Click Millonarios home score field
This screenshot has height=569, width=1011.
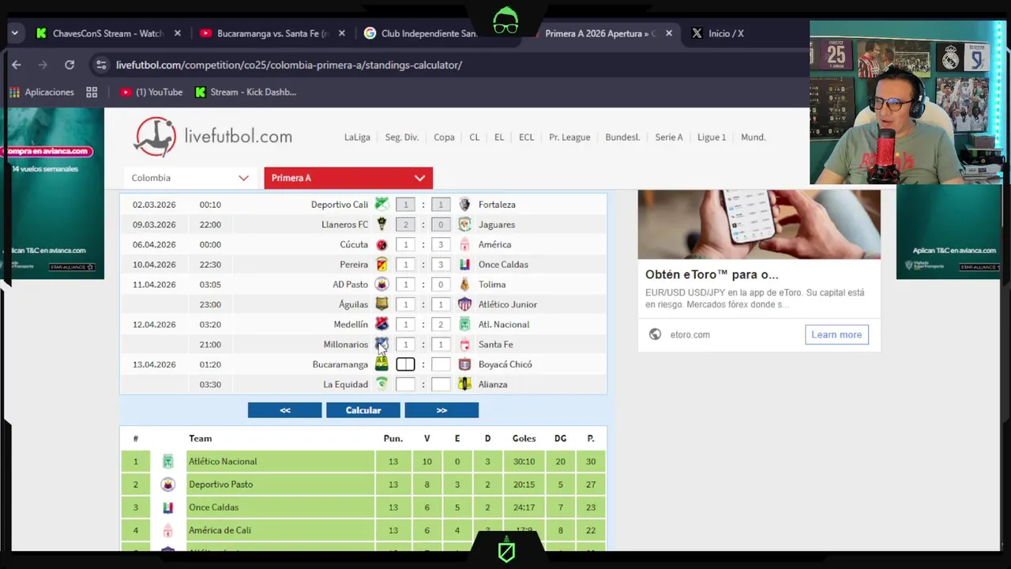[405, 345]
